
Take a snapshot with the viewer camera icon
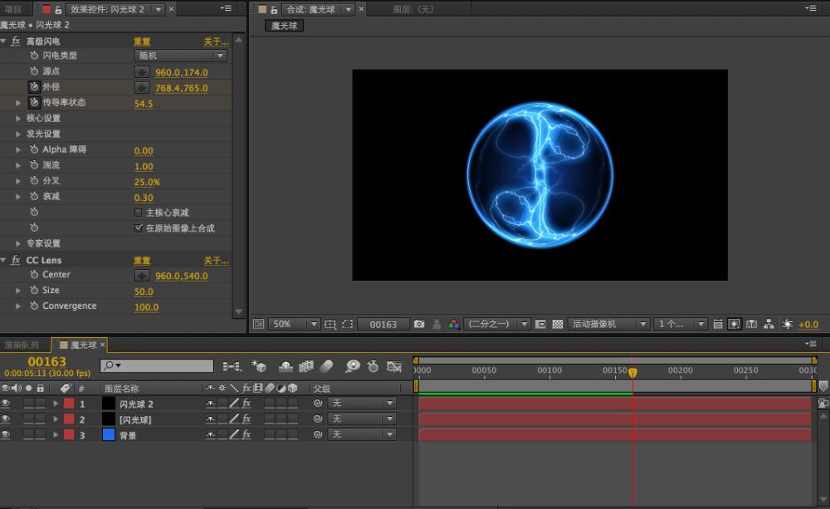(x=419, y=324)
